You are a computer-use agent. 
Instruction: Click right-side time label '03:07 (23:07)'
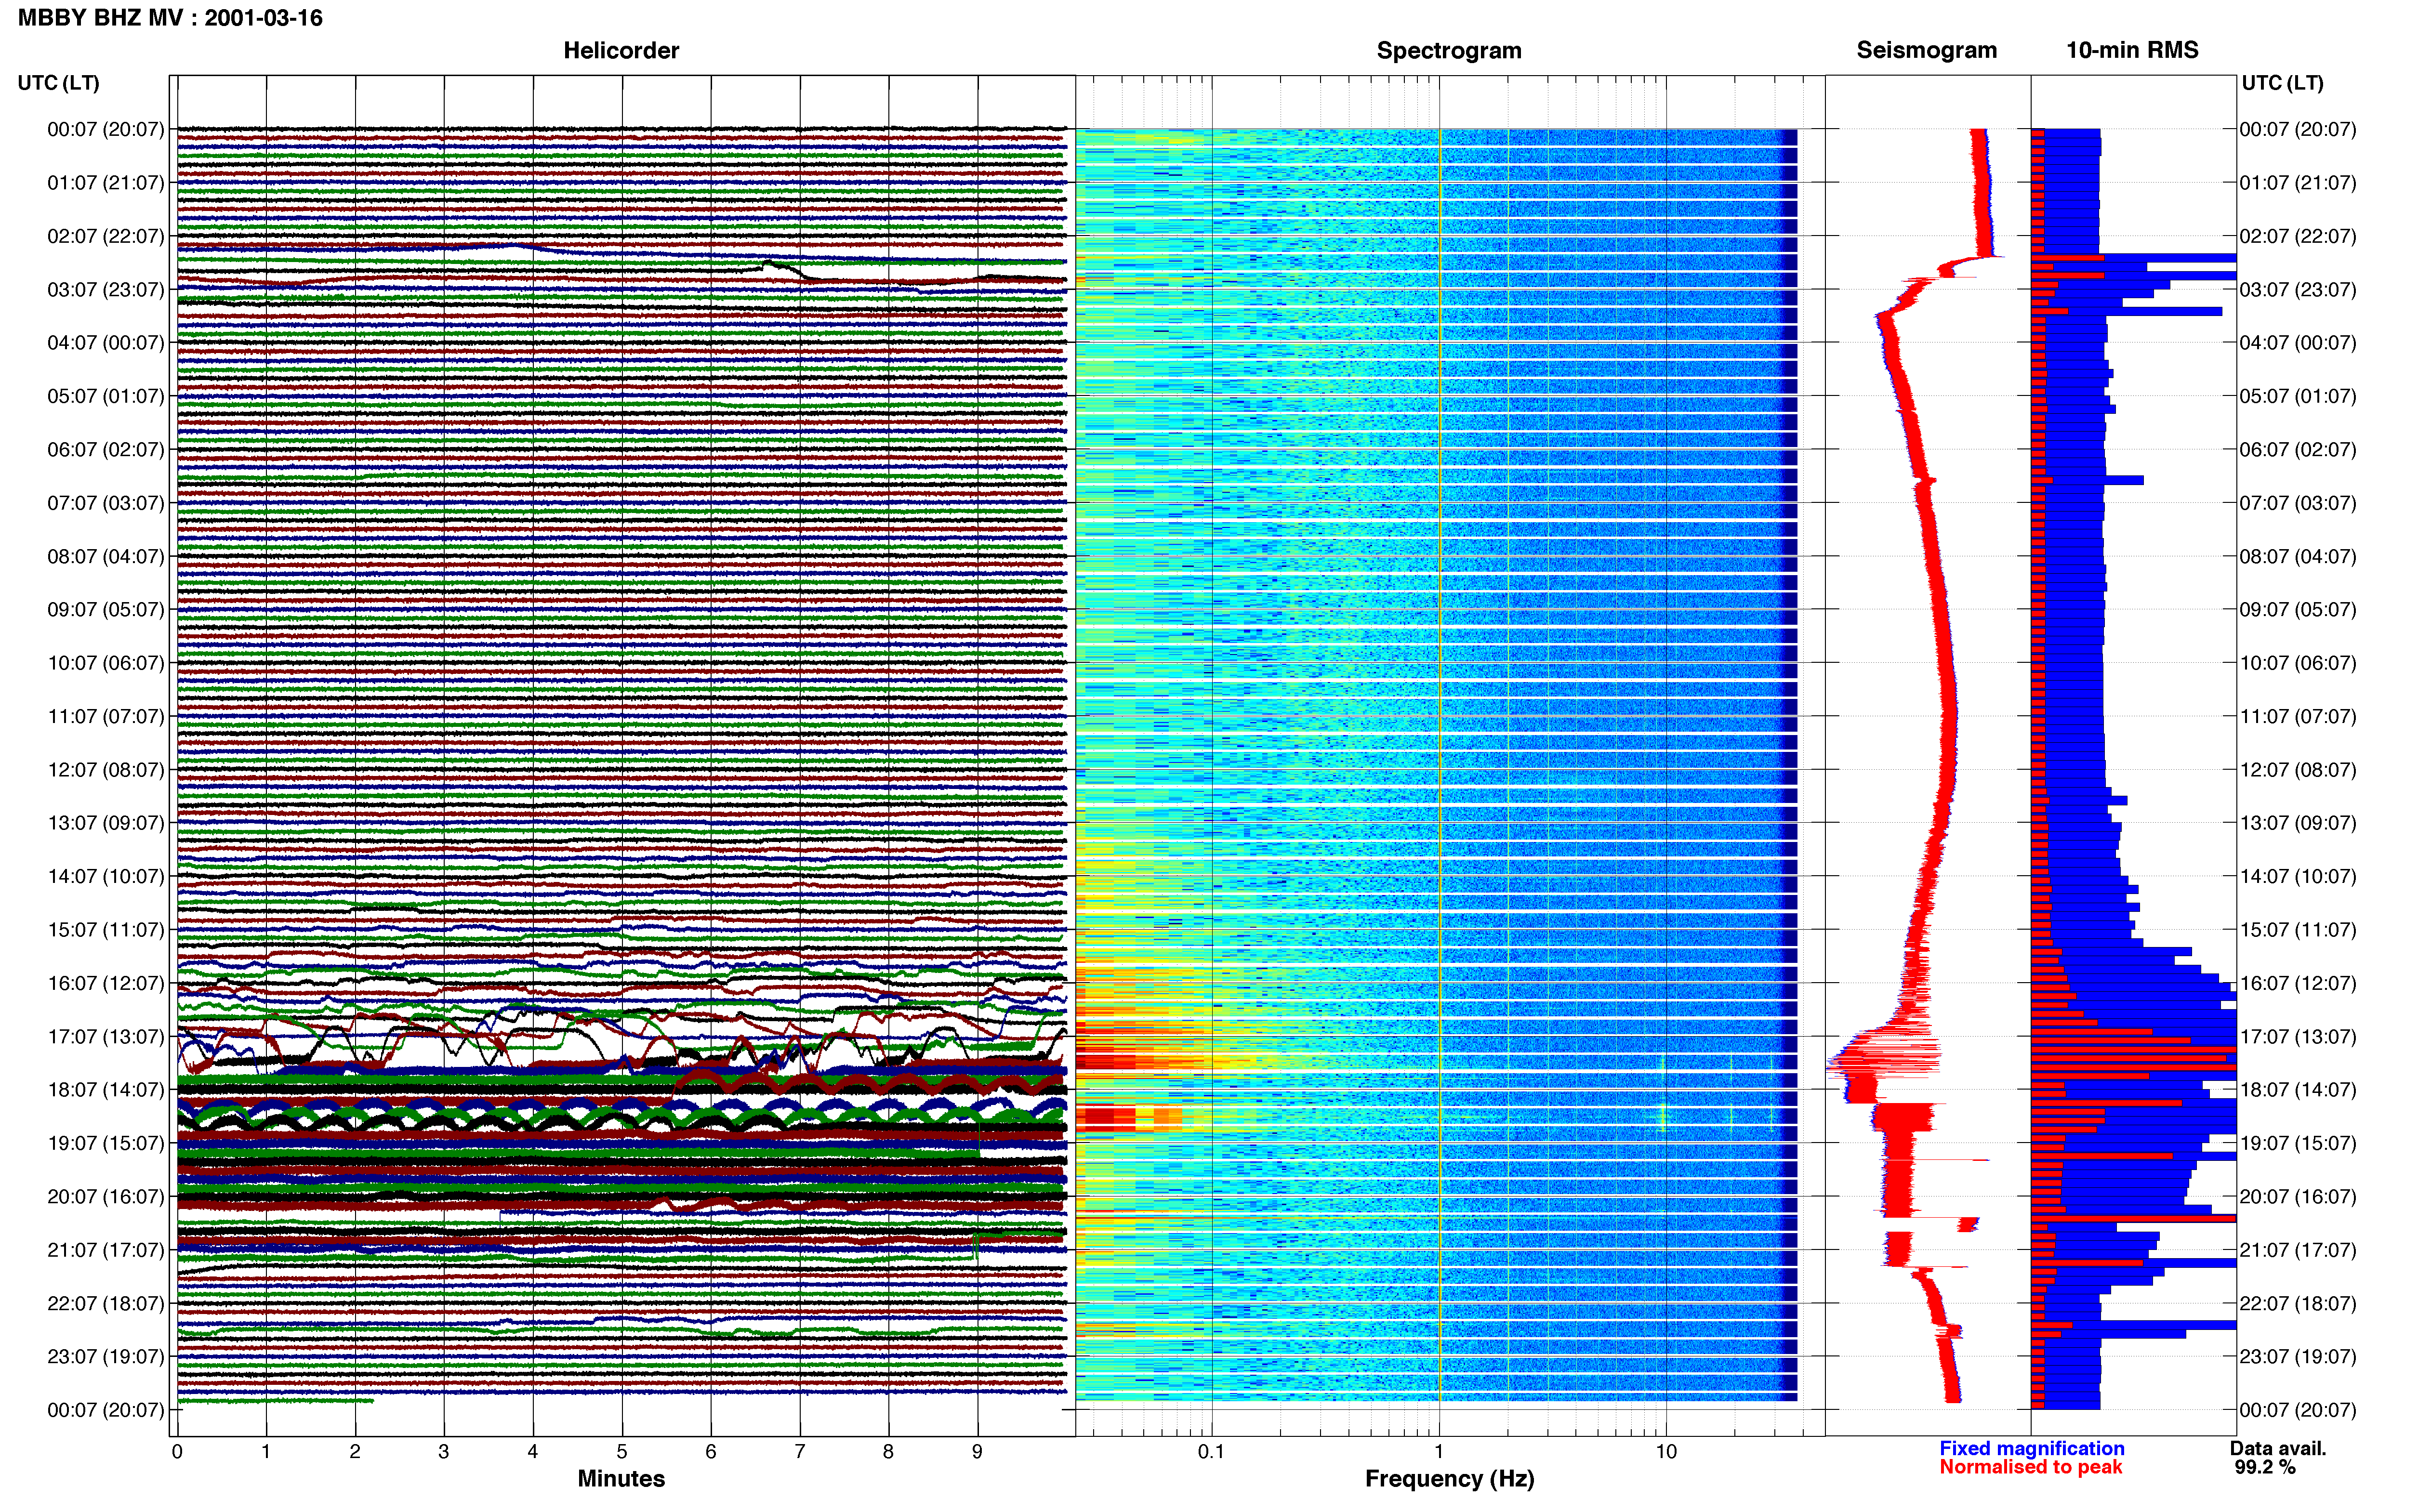(x=2298, y=289)
